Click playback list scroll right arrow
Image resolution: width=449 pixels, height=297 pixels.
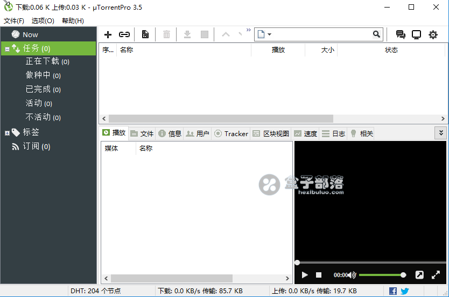[287, 278]
